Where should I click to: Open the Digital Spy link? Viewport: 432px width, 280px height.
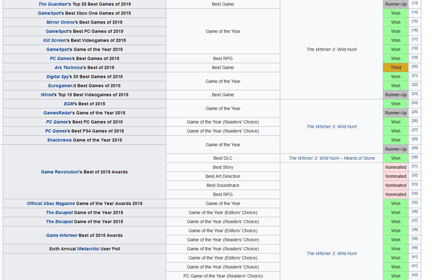click(58, 77)
